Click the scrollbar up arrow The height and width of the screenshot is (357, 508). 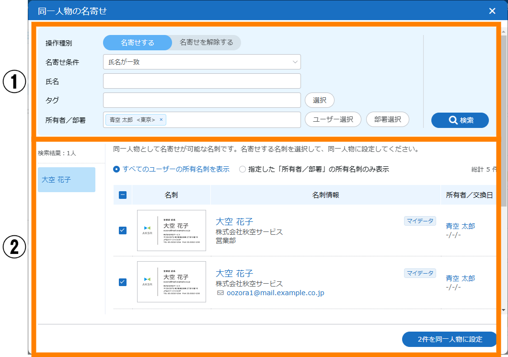504,33
